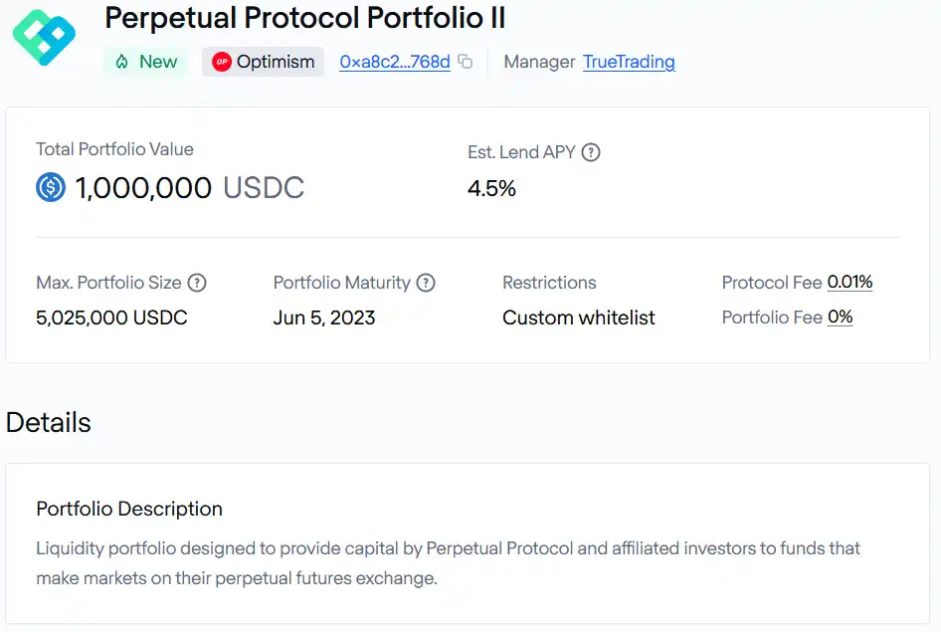Click the New status badge

click(x=146, y=62)
